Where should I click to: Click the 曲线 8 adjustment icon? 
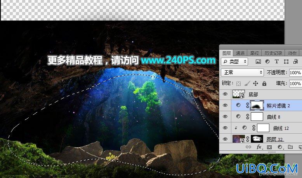(238, 116)
